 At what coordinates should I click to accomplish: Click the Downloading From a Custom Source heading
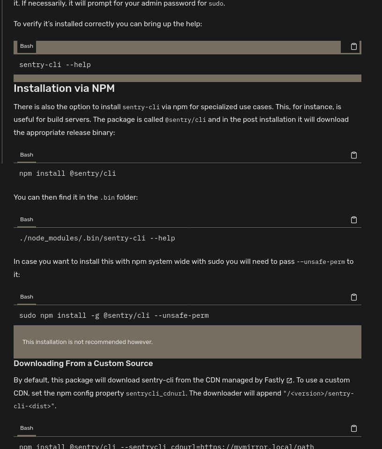click(83, 363)
